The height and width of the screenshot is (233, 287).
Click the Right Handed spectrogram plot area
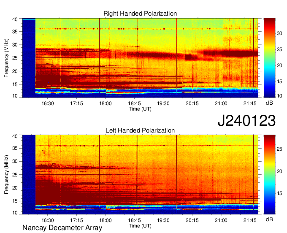pyautogui.click(x=140, y=58)
